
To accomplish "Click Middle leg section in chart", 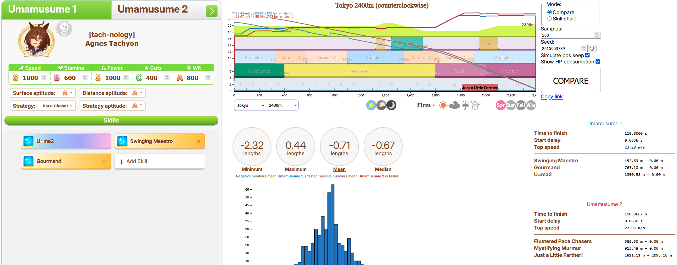I will pos(360,71).
